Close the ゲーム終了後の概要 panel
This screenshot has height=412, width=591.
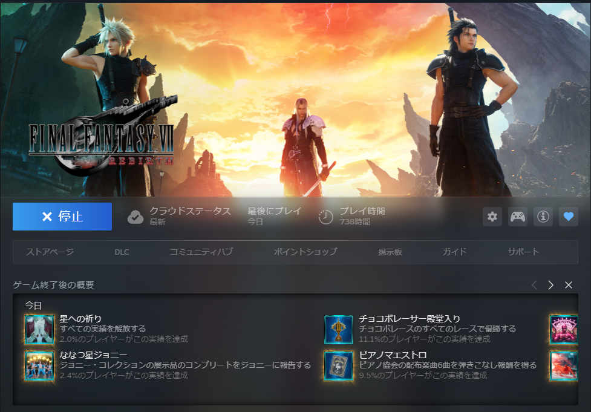569,285
